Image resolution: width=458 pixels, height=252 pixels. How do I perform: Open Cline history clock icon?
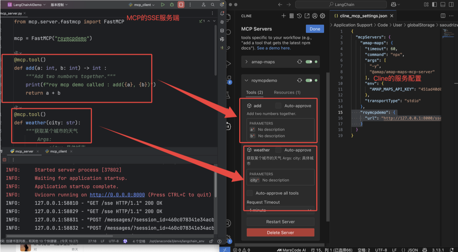pos(299,16)
